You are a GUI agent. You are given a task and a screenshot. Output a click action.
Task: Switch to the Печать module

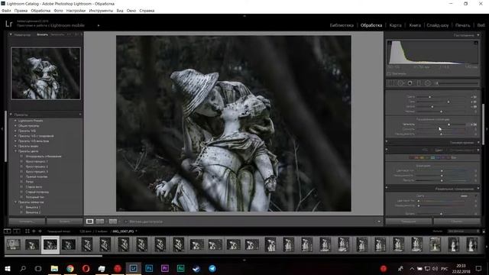coord(462,25)
